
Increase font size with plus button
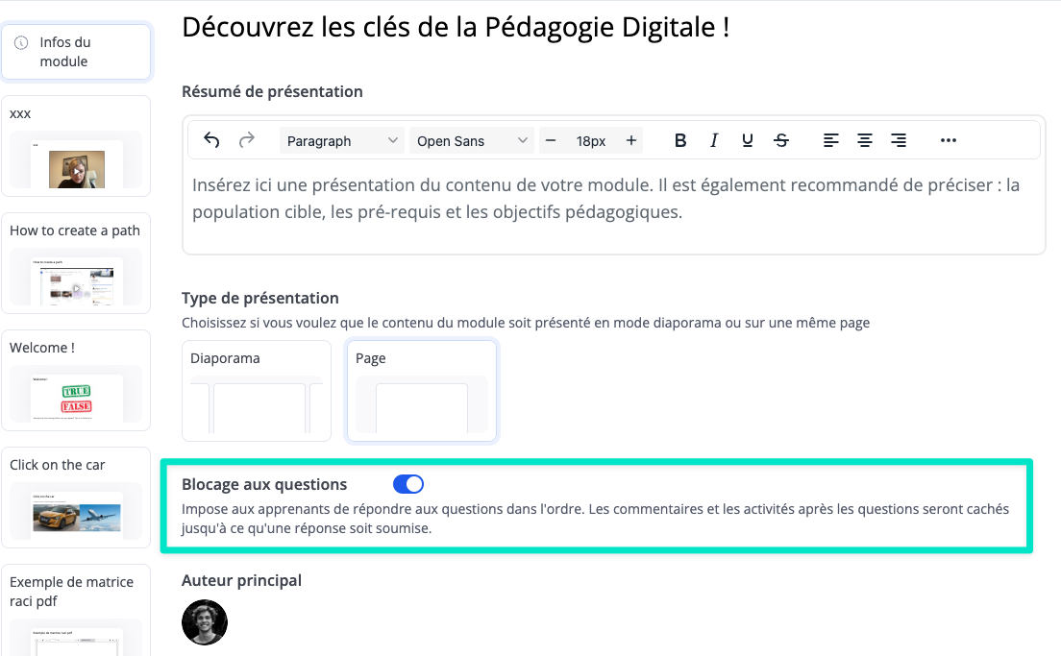click(631, 140)
